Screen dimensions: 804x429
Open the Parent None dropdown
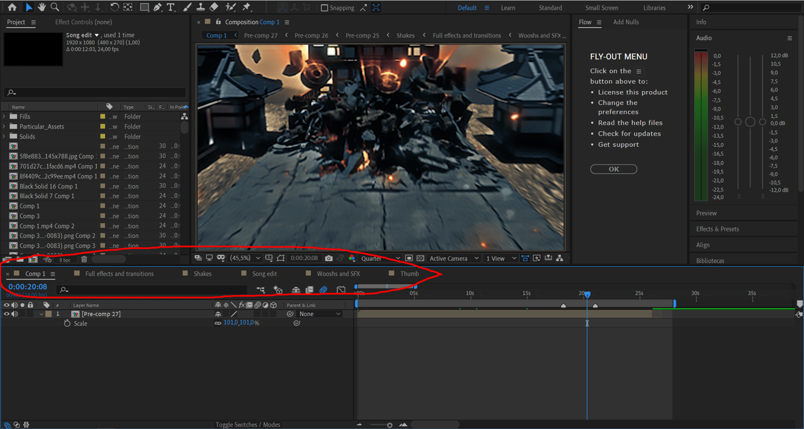[x=320, y=314]
